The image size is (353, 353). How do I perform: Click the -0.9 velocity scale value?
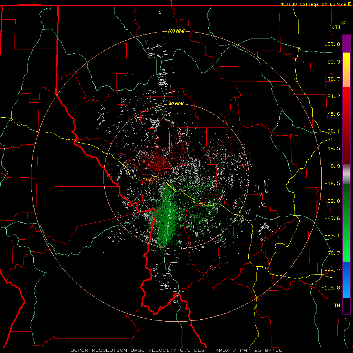[334, 166]
